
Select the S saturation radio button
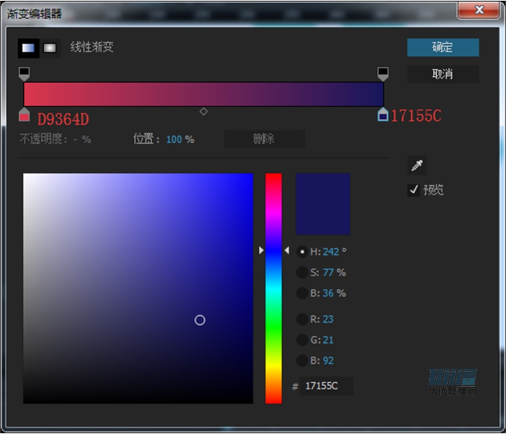tap(302, 273)
